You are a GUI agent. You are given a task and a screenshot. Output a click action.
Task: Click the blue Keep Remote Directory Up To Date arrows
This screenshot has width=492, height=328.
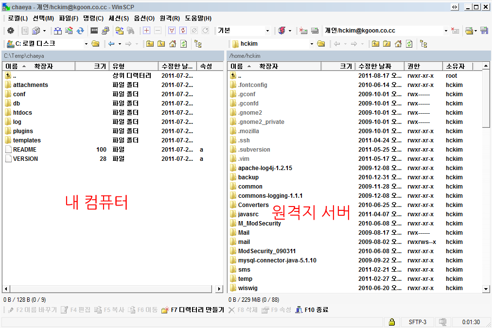[80, 31]
